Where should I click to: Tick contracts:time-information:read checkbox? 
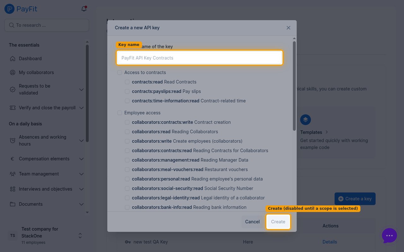click(127, 101)
